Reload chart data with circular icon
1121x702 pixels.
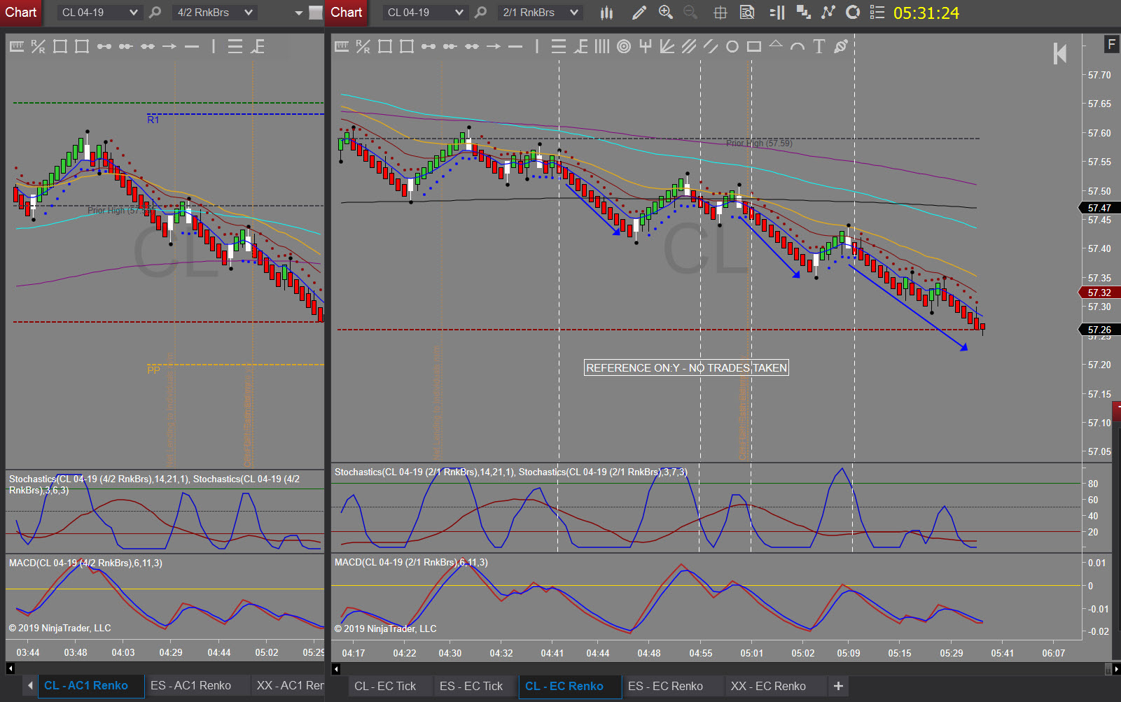(x=853, y=13)
